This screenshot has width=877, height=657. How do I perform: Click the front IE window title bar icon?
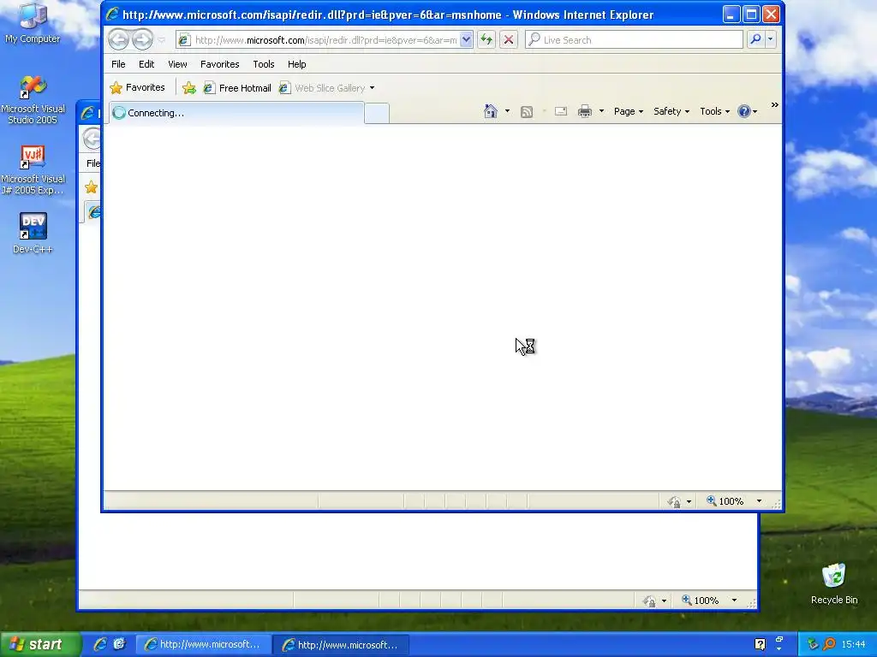tap(112, 15)
